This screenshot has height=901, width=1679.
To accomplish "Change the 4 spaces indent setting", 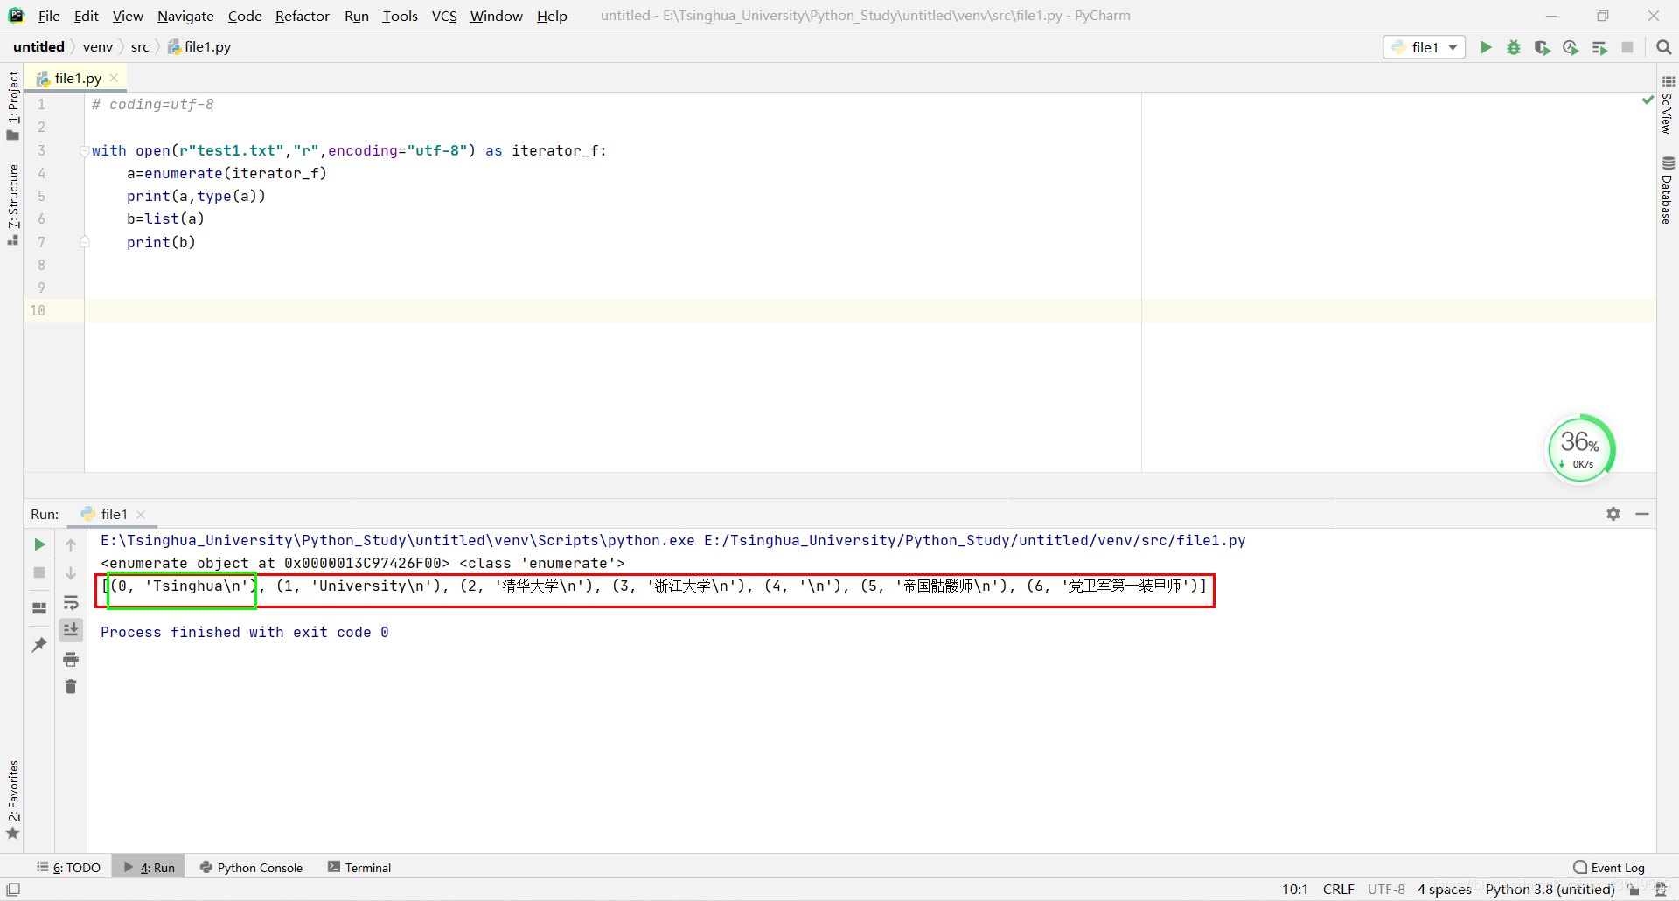I will pyautogui.click(x=1444, y=890).
